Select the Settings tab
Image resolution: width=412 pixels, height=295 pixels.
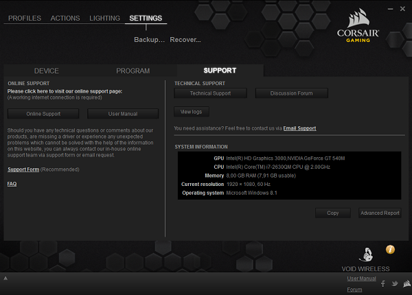click(x=146, y=18)
